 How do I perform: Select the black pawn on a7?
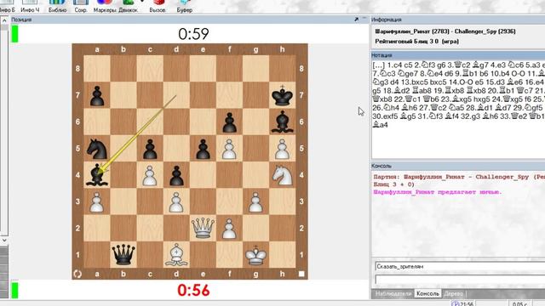97,95
